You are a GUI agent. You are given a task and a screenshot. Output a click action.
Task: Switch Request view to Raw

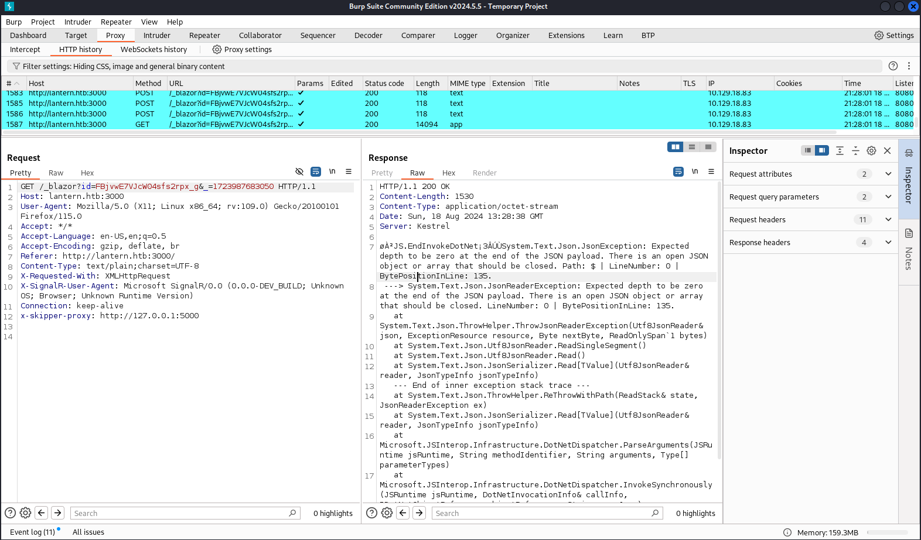point(56,173)
